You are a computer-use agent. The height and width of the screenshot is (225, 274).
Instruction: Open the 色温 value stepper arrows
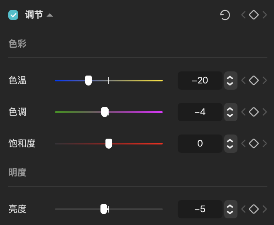coord(231,81)
